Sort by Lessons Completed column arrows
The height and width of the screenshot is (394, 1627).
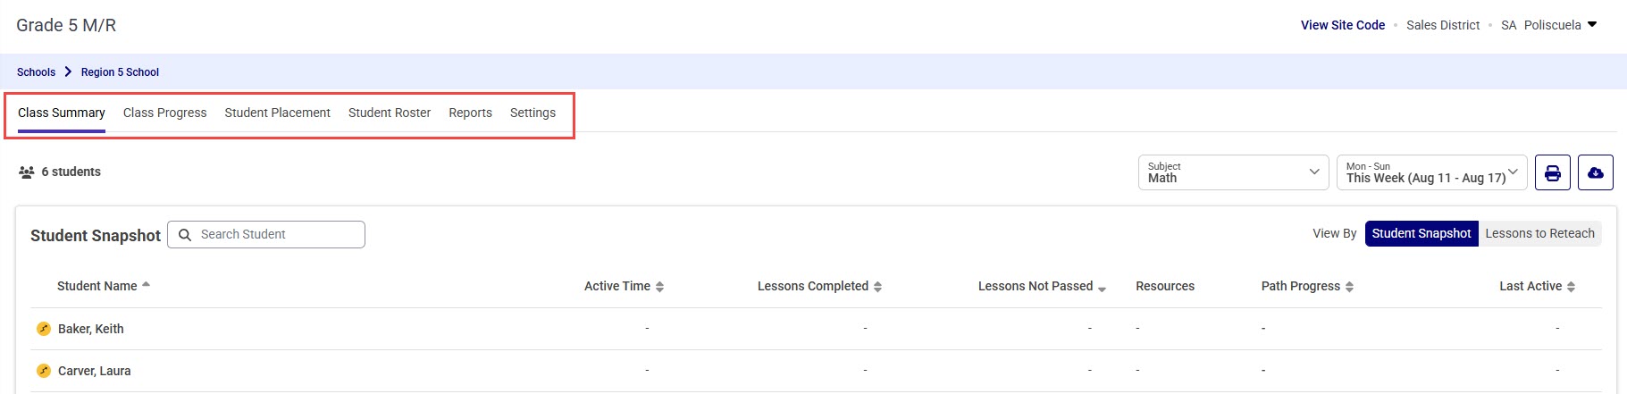click(x=877, y=287)
